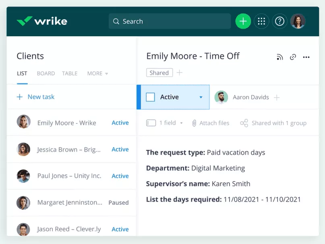
Task: Click Margaret Jenninston's avatar in list
Action: coord(23,203)
